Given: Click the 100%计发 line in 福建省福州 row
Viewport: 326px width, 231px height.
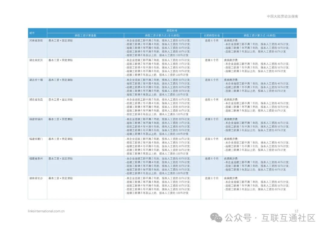Looking at the screenshot, I should (157, 134).
